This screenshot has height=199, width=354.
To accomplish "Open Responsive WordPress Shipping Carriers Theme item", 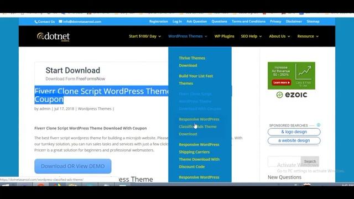I will 199,155.
